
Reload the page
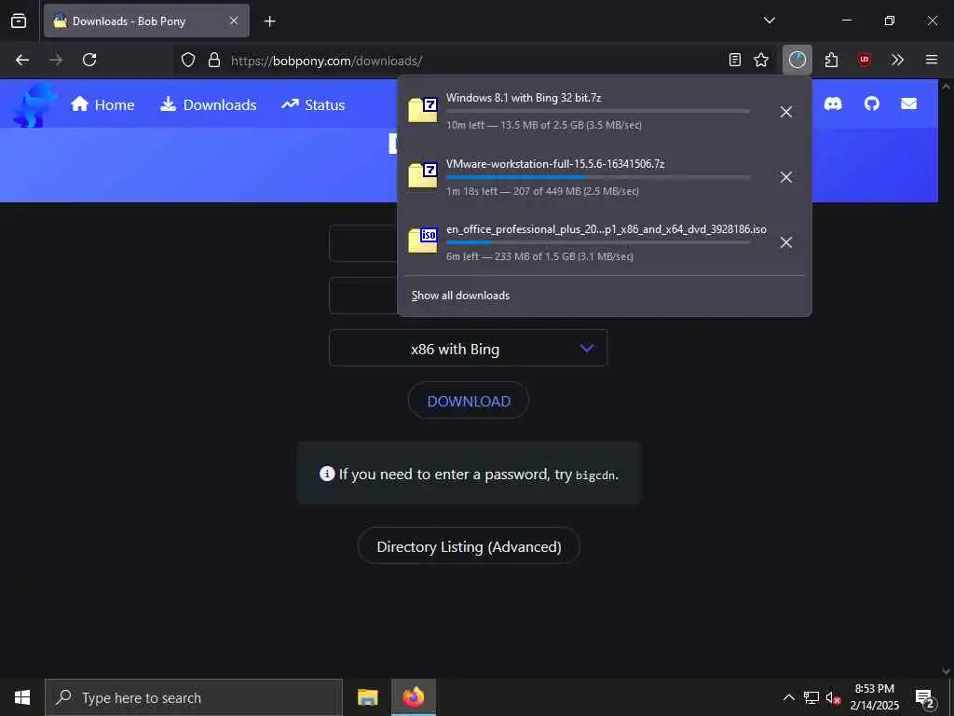(89, 60)
